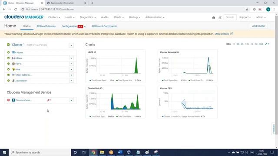Open the Support dropdown
Viewport: 278px width, 156px height.
(x=245, y=17)
